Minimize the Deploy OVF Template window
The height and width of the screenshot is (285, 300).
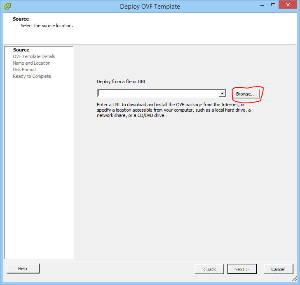[262, 5]
